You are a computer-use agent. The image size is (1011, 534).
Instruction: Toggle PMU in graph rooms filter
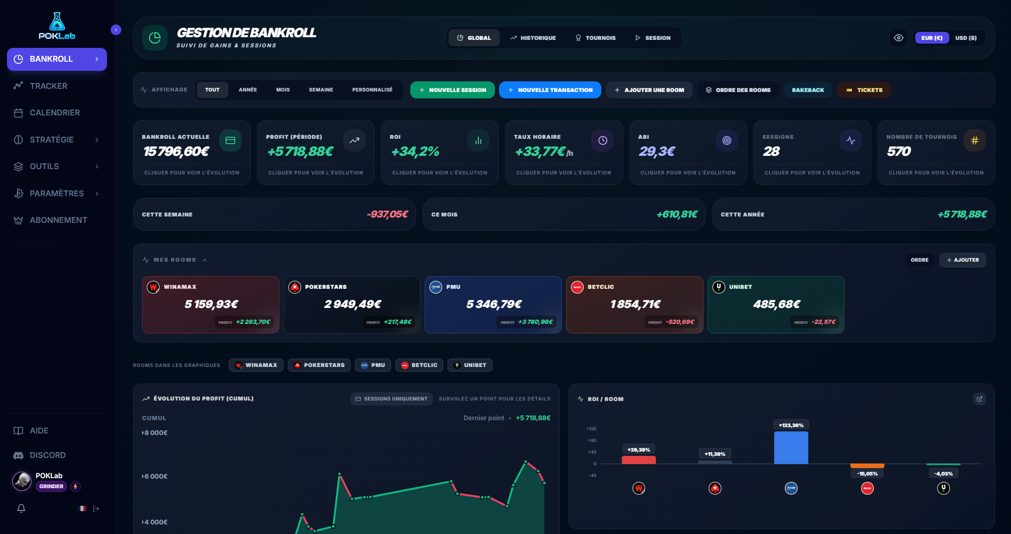coord(373,365)
